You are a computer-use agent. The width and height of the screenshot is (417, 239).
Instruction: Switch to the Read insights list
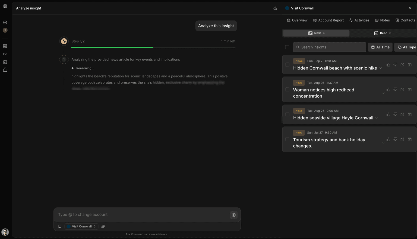pyautogui.click(x=383, y=33)
